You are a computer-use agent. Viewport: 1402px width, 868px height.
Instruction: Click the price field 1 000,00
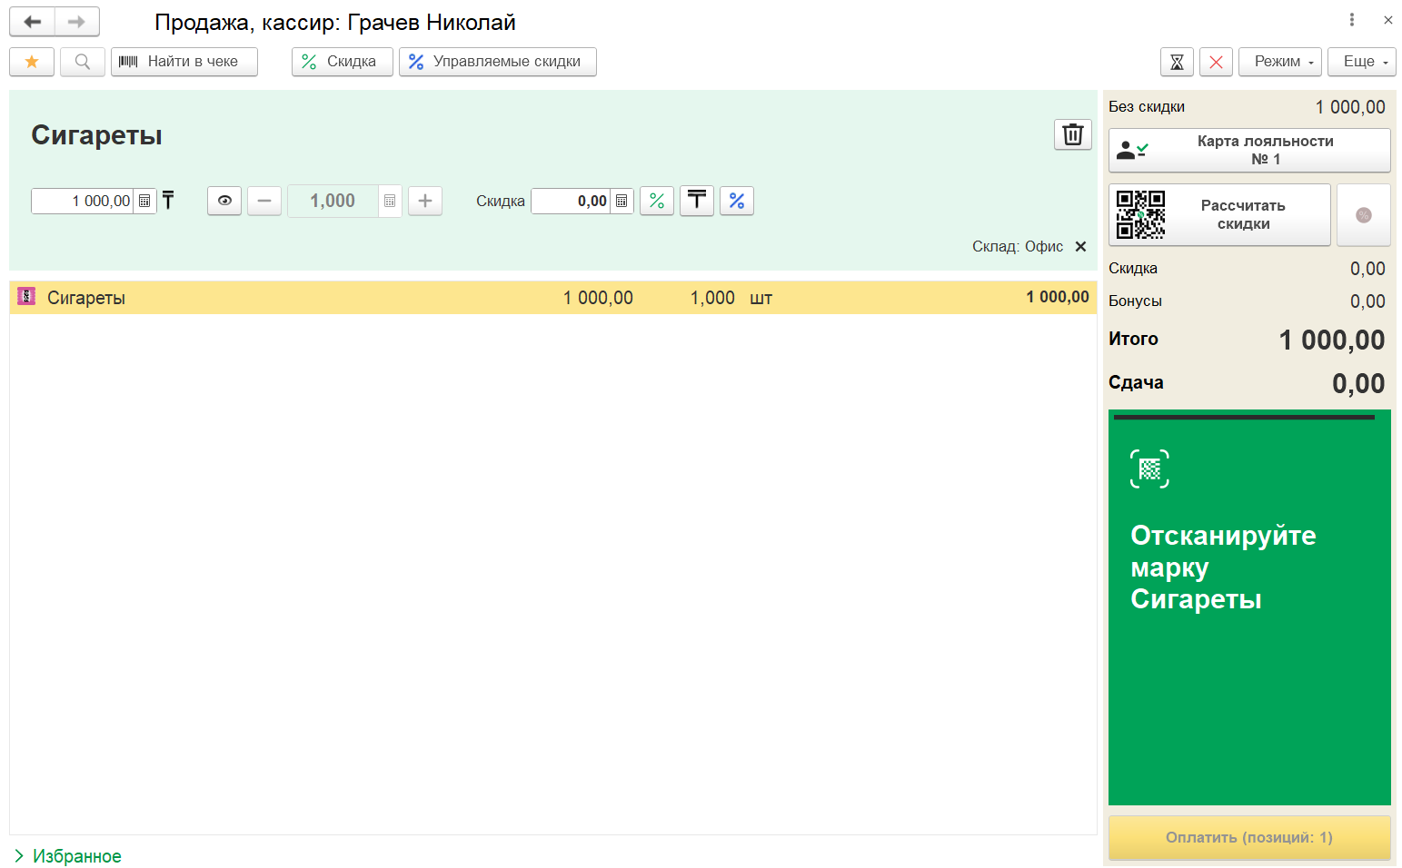pos(83,201)
